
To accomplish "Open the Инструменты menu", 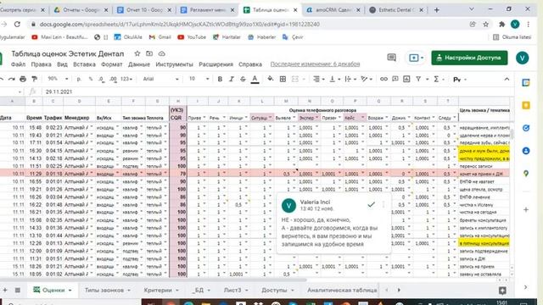I will point(174,64).
